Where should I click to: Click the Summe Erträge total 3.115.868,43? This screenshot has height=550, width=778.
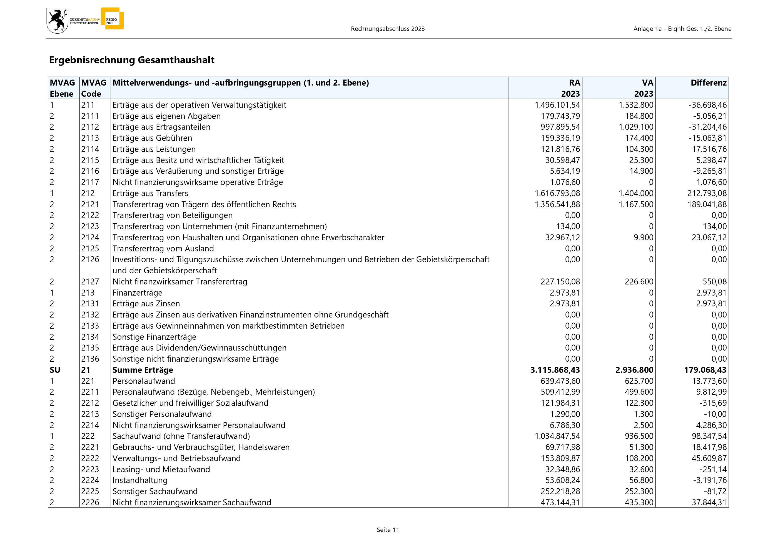pos(555,370)
